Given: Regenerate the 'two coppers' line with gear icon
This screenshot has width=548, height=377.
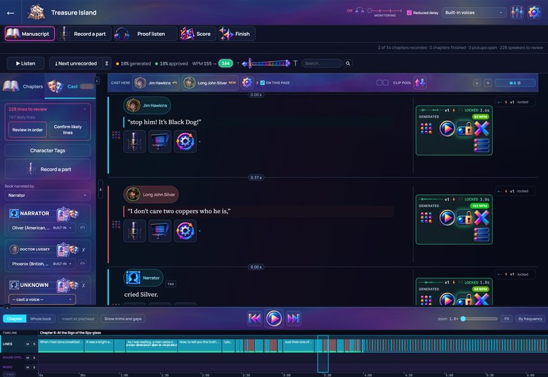Looking at the screenshot, I should click(x=185, y=231).
